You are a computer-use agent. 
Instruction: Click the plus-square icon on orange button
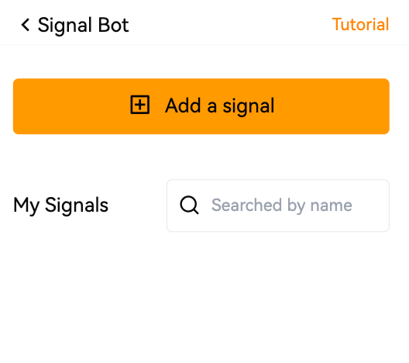[x=140, y=105]
